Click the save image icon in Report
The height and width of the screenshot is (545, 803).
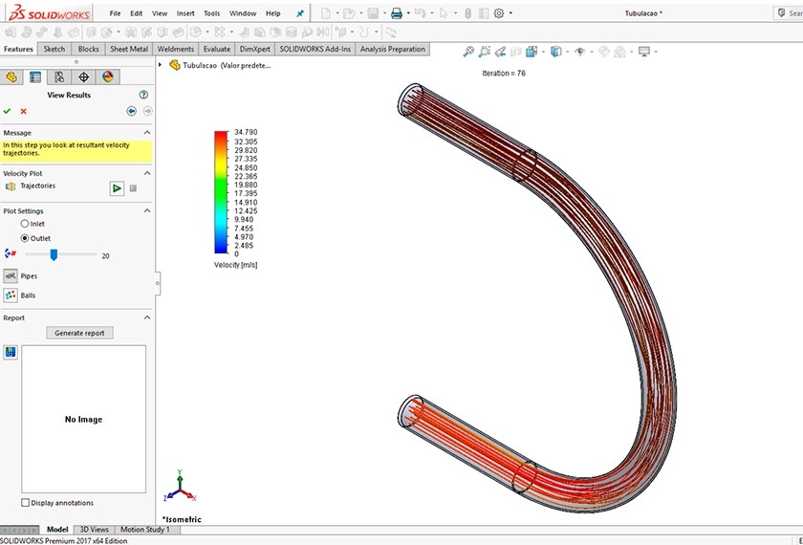tap(11, 352)
